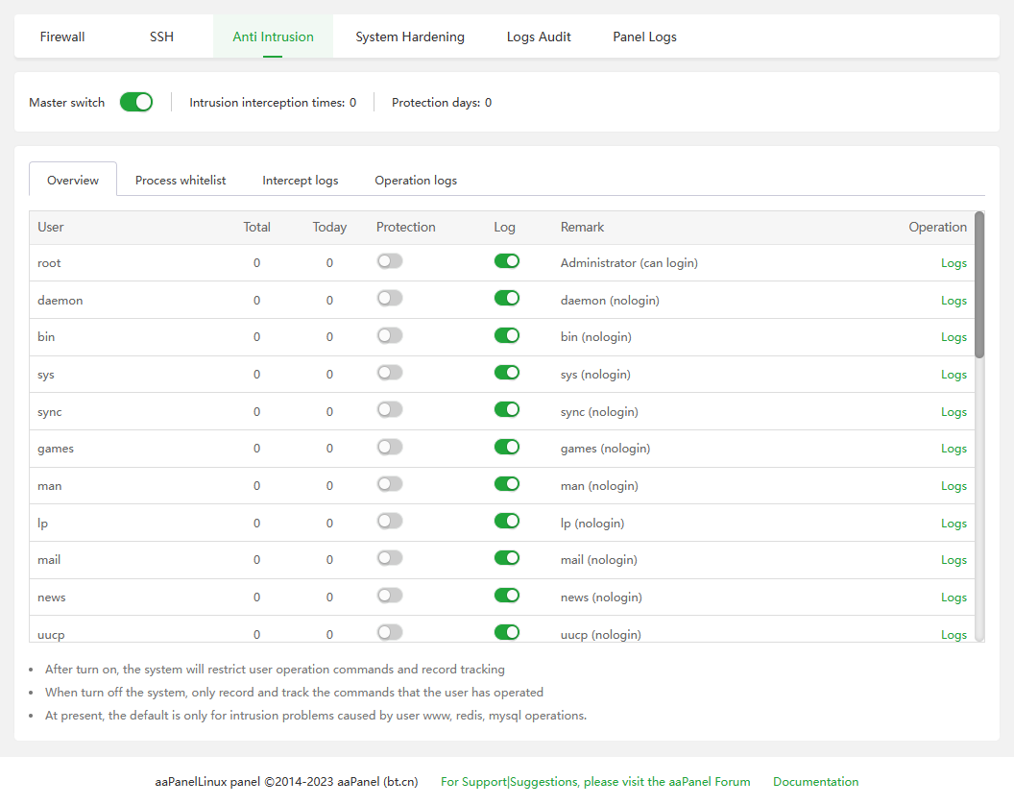1014x805 pixels.
Task: View the Intercept logs sub-tab
Action: coord(301,180)
